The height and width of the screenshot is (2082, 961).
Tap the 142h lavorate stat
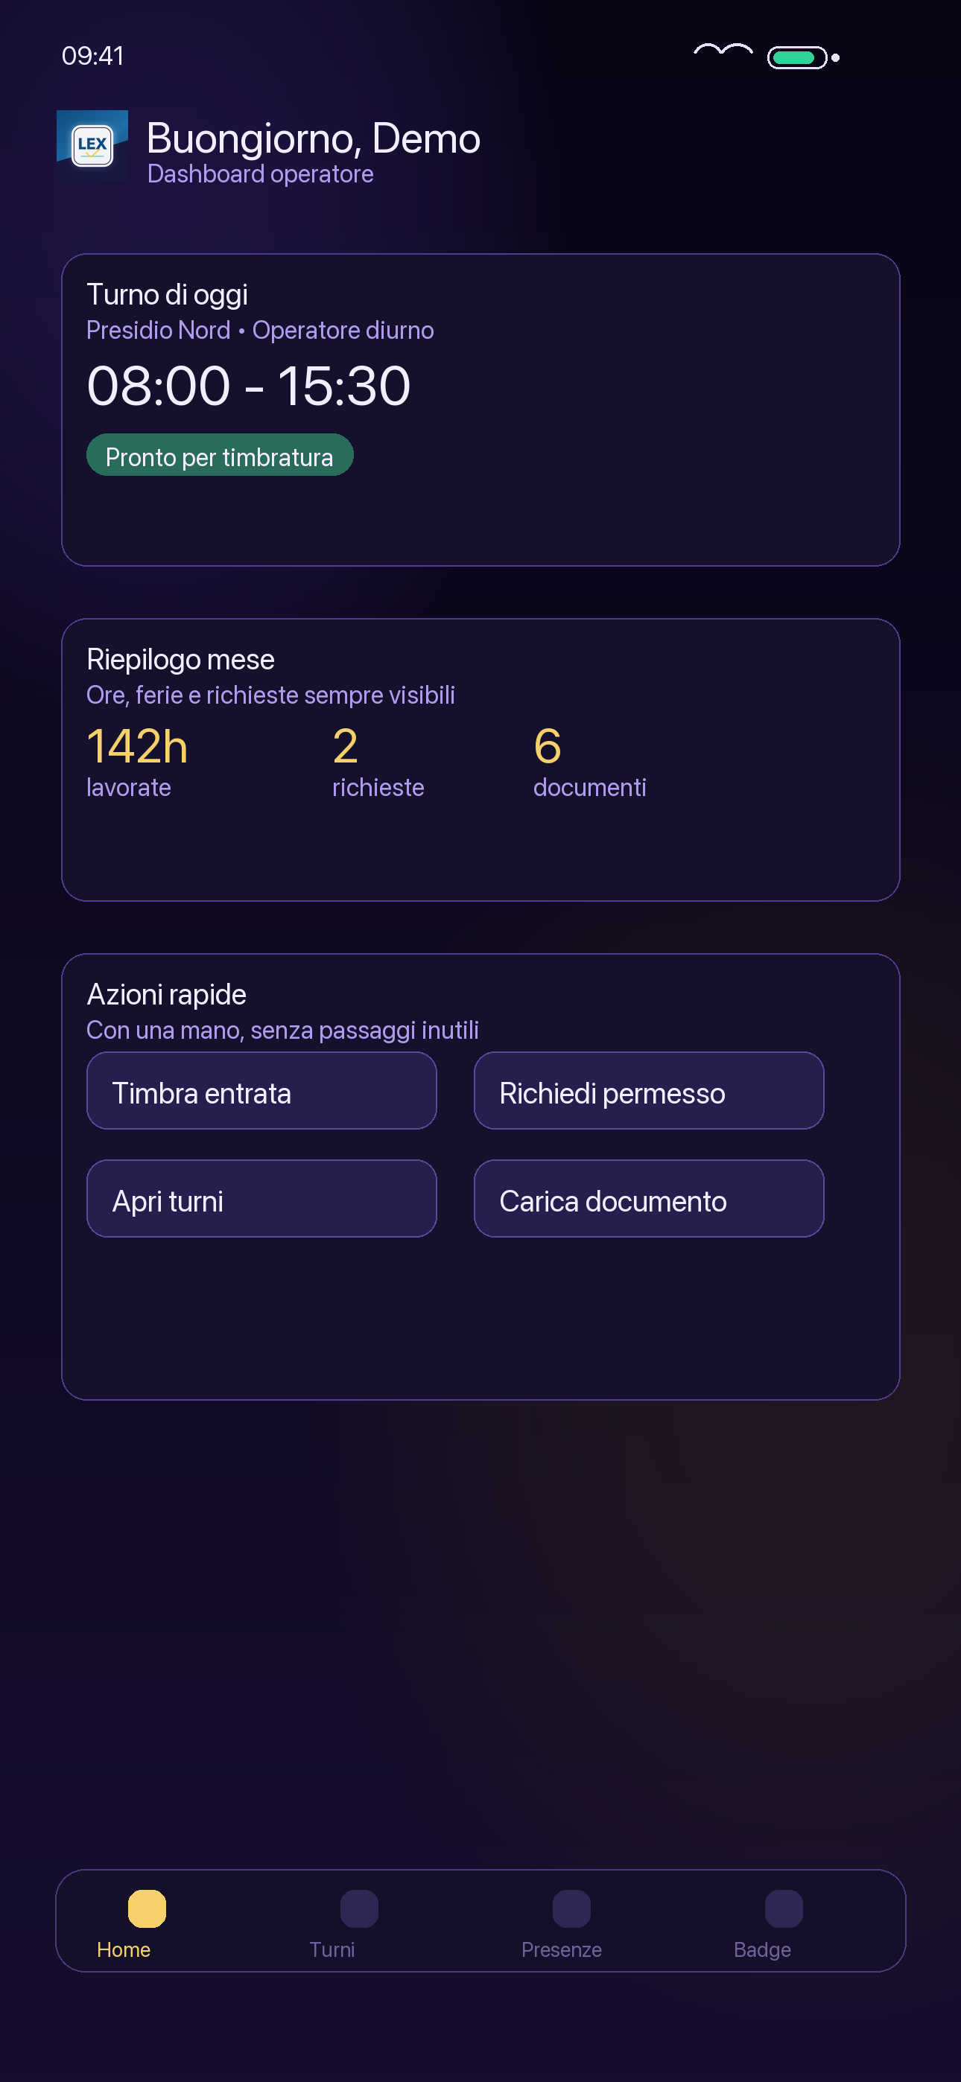[x=138, y=761]
